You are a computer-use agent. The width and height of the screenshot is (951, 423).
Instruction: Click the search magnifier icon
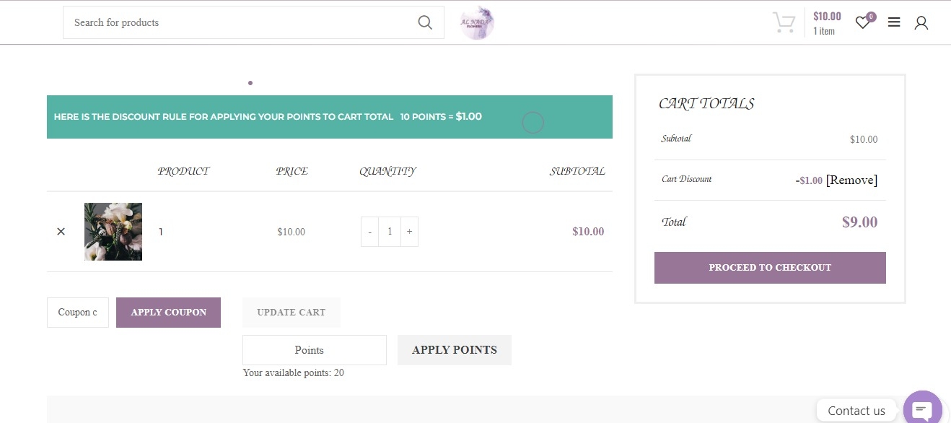[x=425, y=22]
